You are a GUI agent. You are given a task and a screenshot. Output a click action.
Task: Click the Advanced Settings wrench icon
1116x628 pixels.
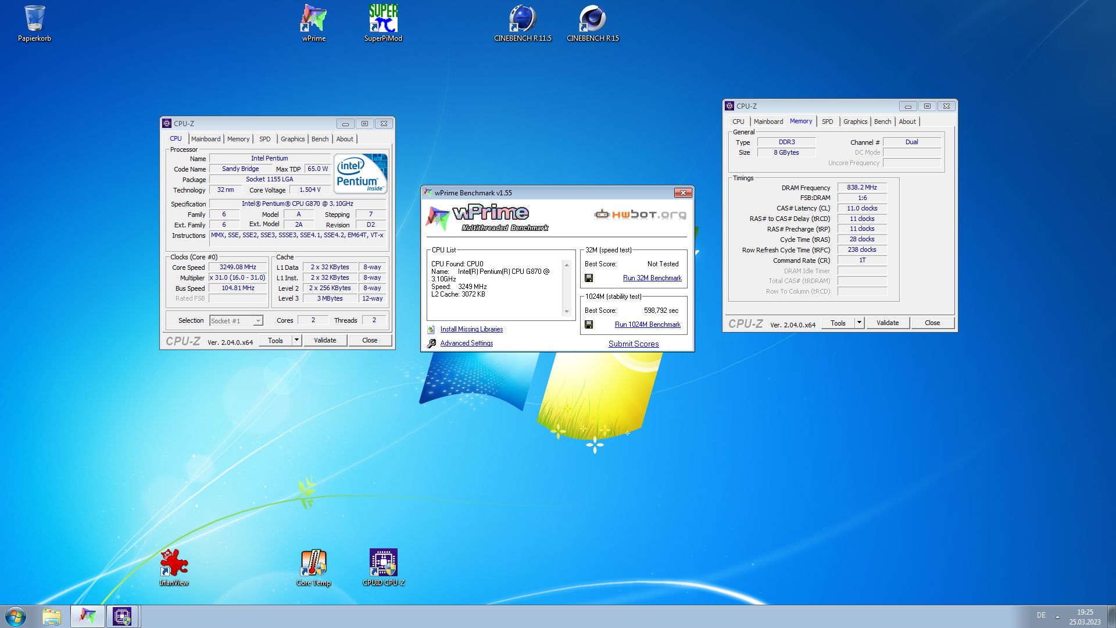click(431, 343)
